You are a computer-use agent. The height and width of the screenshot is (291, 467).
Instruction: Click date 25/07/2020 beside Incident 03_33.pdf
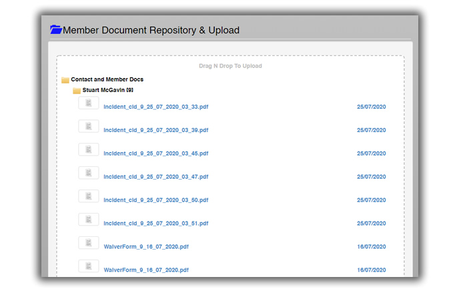(371, 107)
